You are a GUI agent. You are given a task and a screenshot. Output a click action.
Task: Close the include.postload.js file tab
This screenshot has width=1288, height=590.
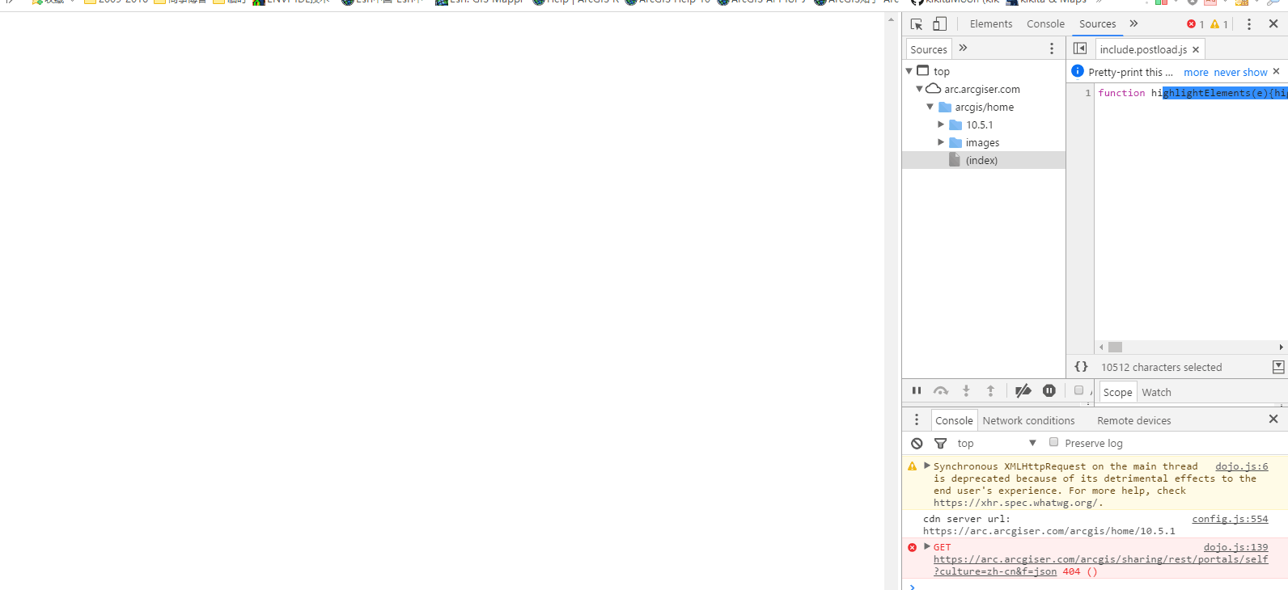[x=1196, y=49]
